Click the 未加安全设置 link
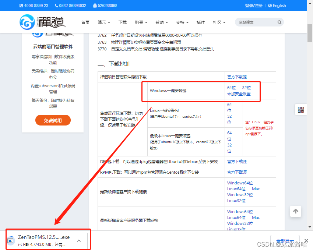The height and width of the screenshot is (251, 313). point(239,94)
